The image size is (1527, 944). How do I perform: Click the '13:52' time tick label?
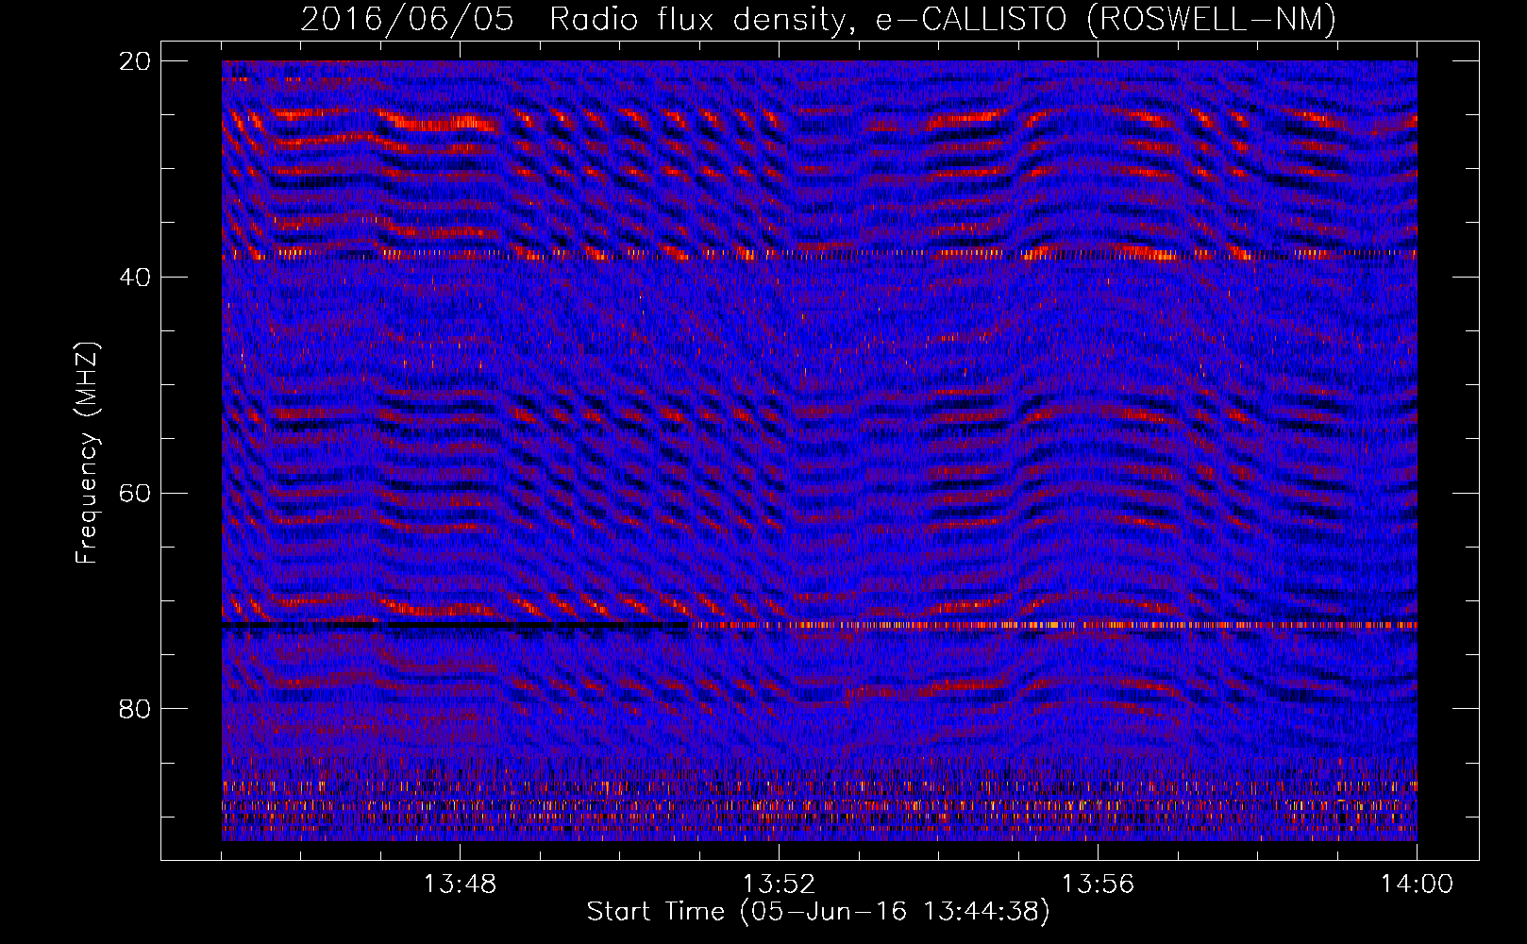[779, 885]
